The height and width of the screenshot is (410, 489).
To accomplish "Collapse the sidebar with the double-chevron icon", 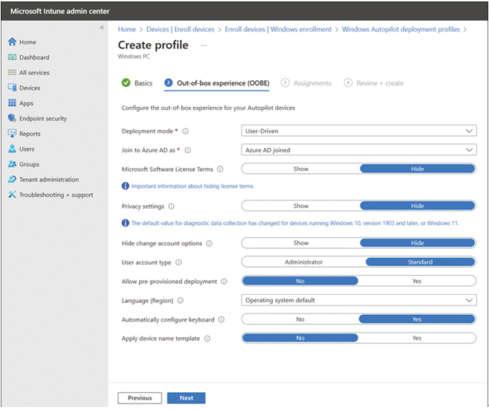I will click(102, 27).
